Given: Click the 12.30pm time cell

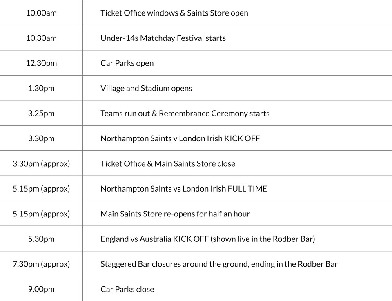Looking at the screenshot, I should 41,63.
